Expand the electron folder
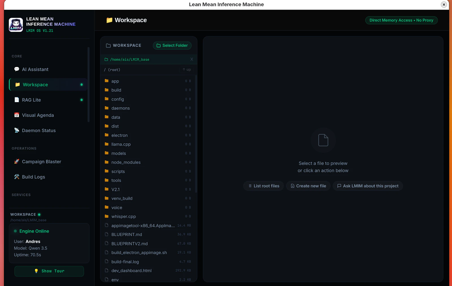Image resolution: width=452 pixels, height=286 pixels. [148, 135]
